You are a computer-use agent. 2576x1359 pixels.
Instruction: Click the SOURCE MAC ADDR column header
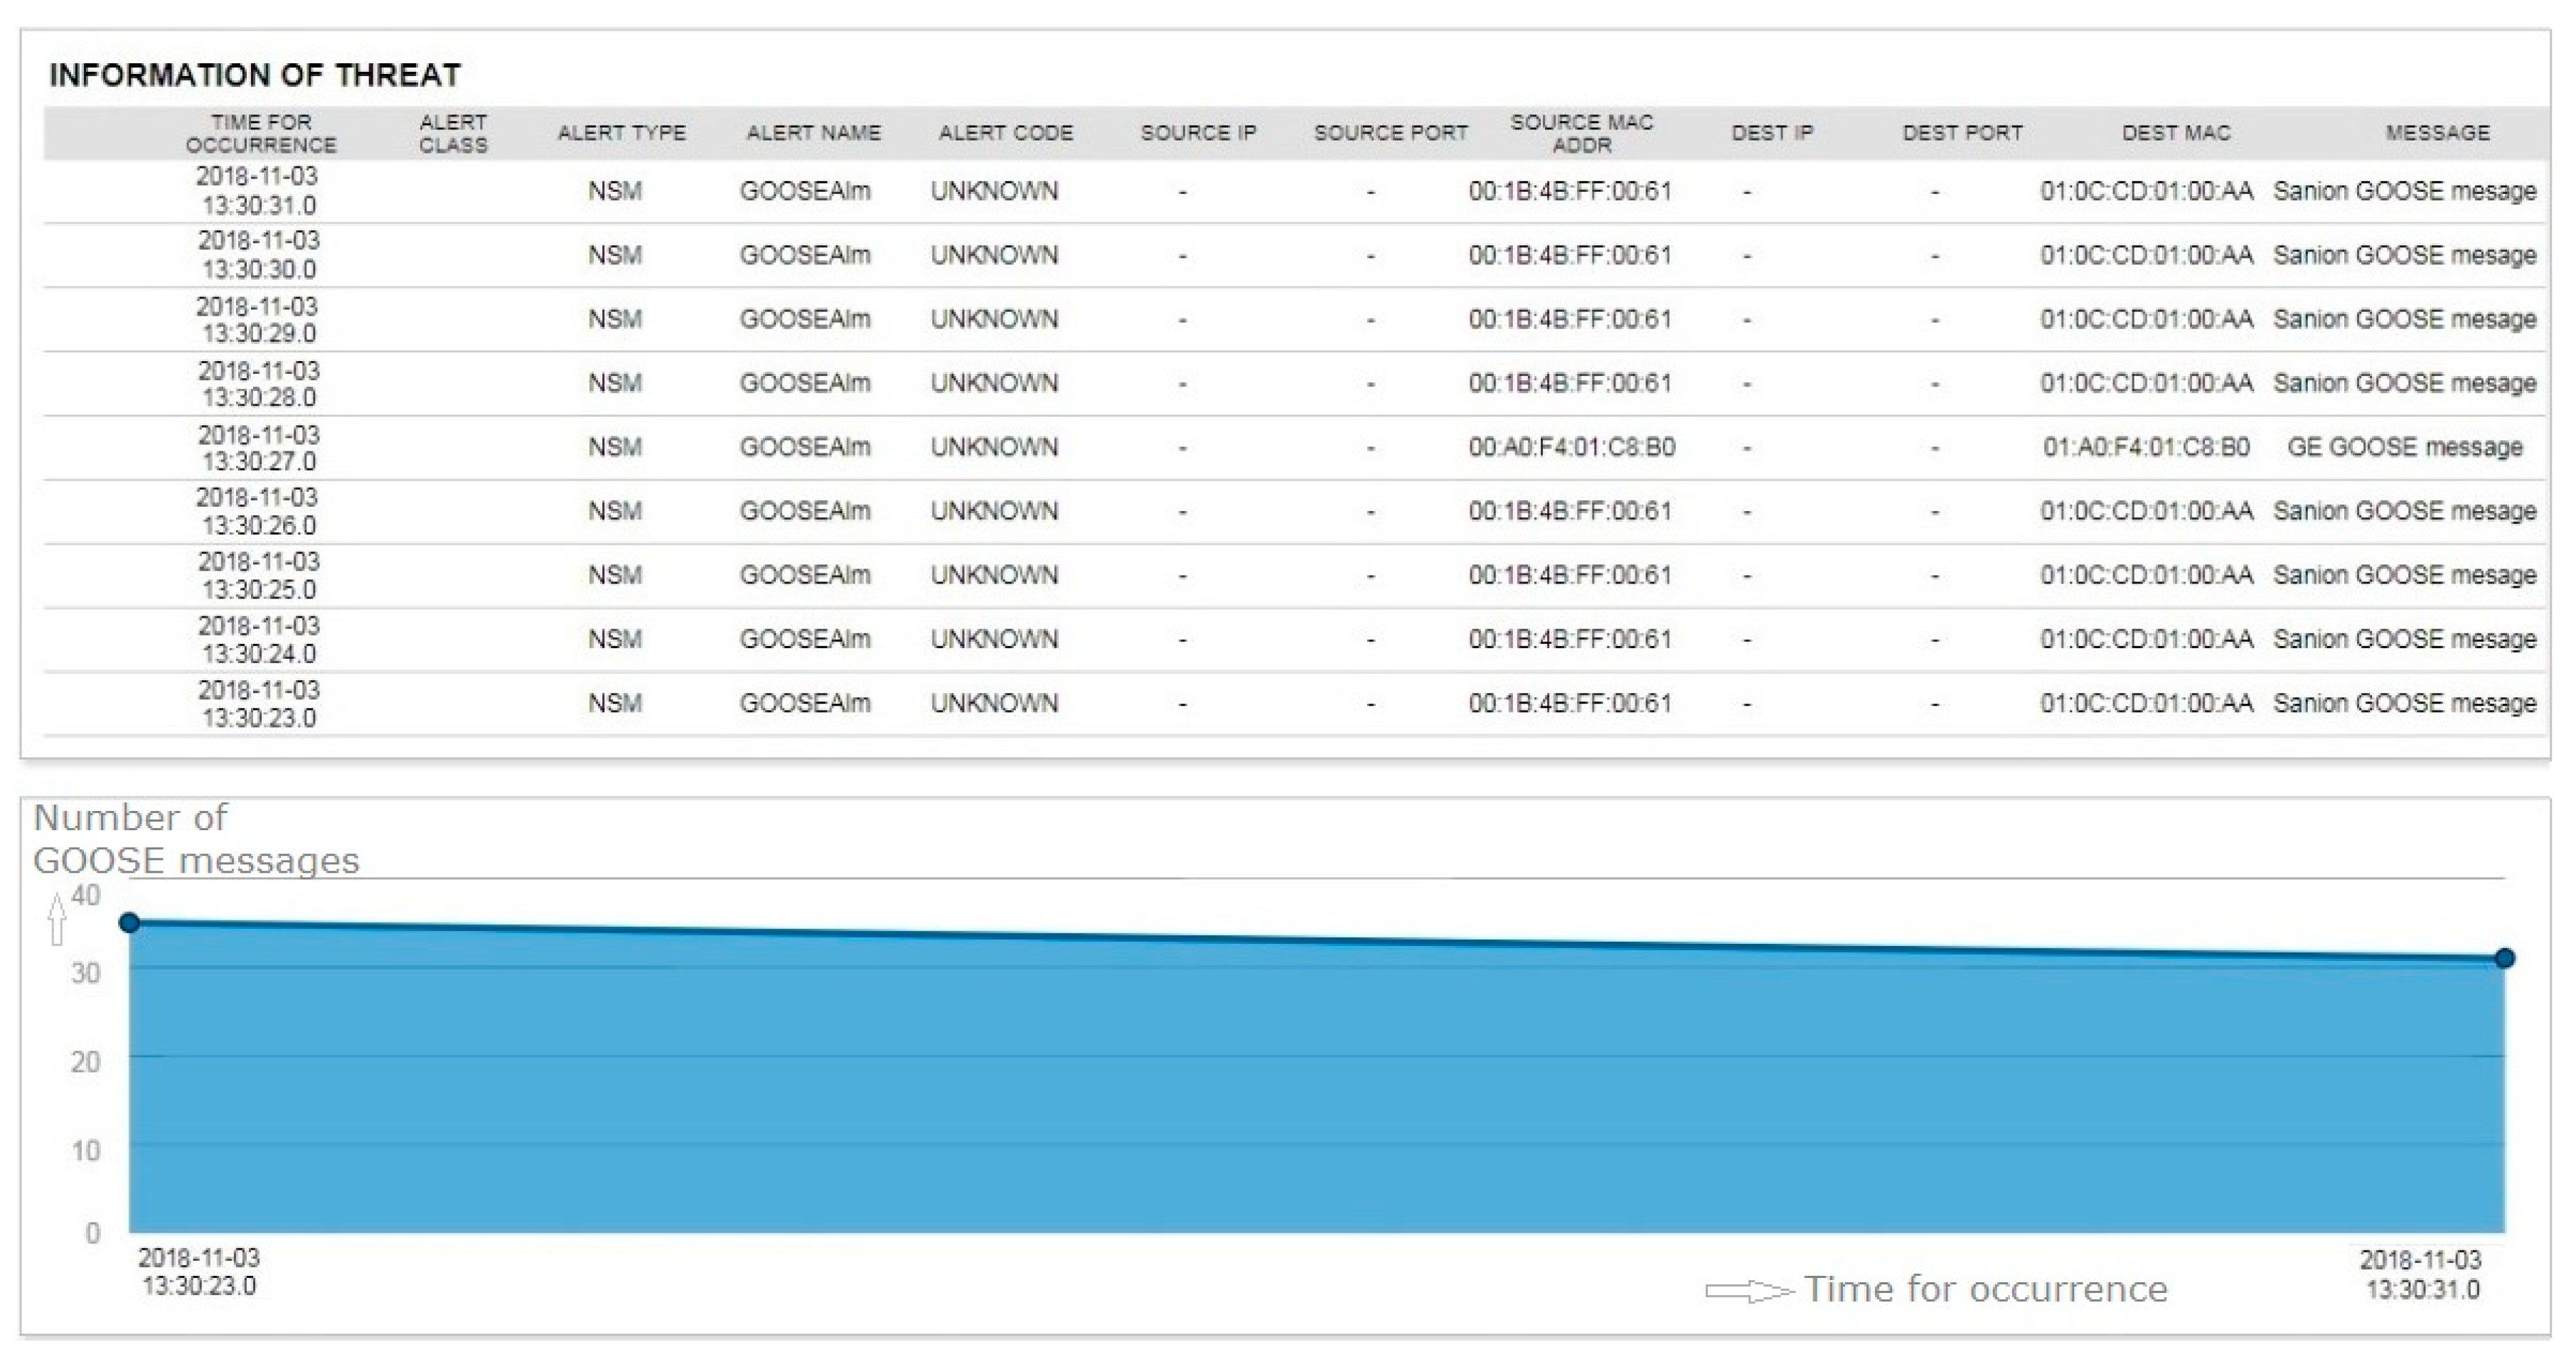tap(1581, 133)
